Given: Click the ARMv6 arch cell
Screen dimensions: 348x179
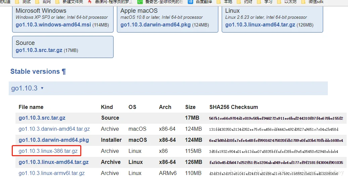Looking at the screenshot, I should tap(168, 173).
